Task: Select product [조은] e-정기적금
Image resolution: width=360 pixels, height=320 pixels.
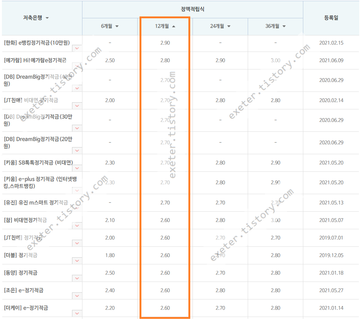Action: (x=24, y=291)
